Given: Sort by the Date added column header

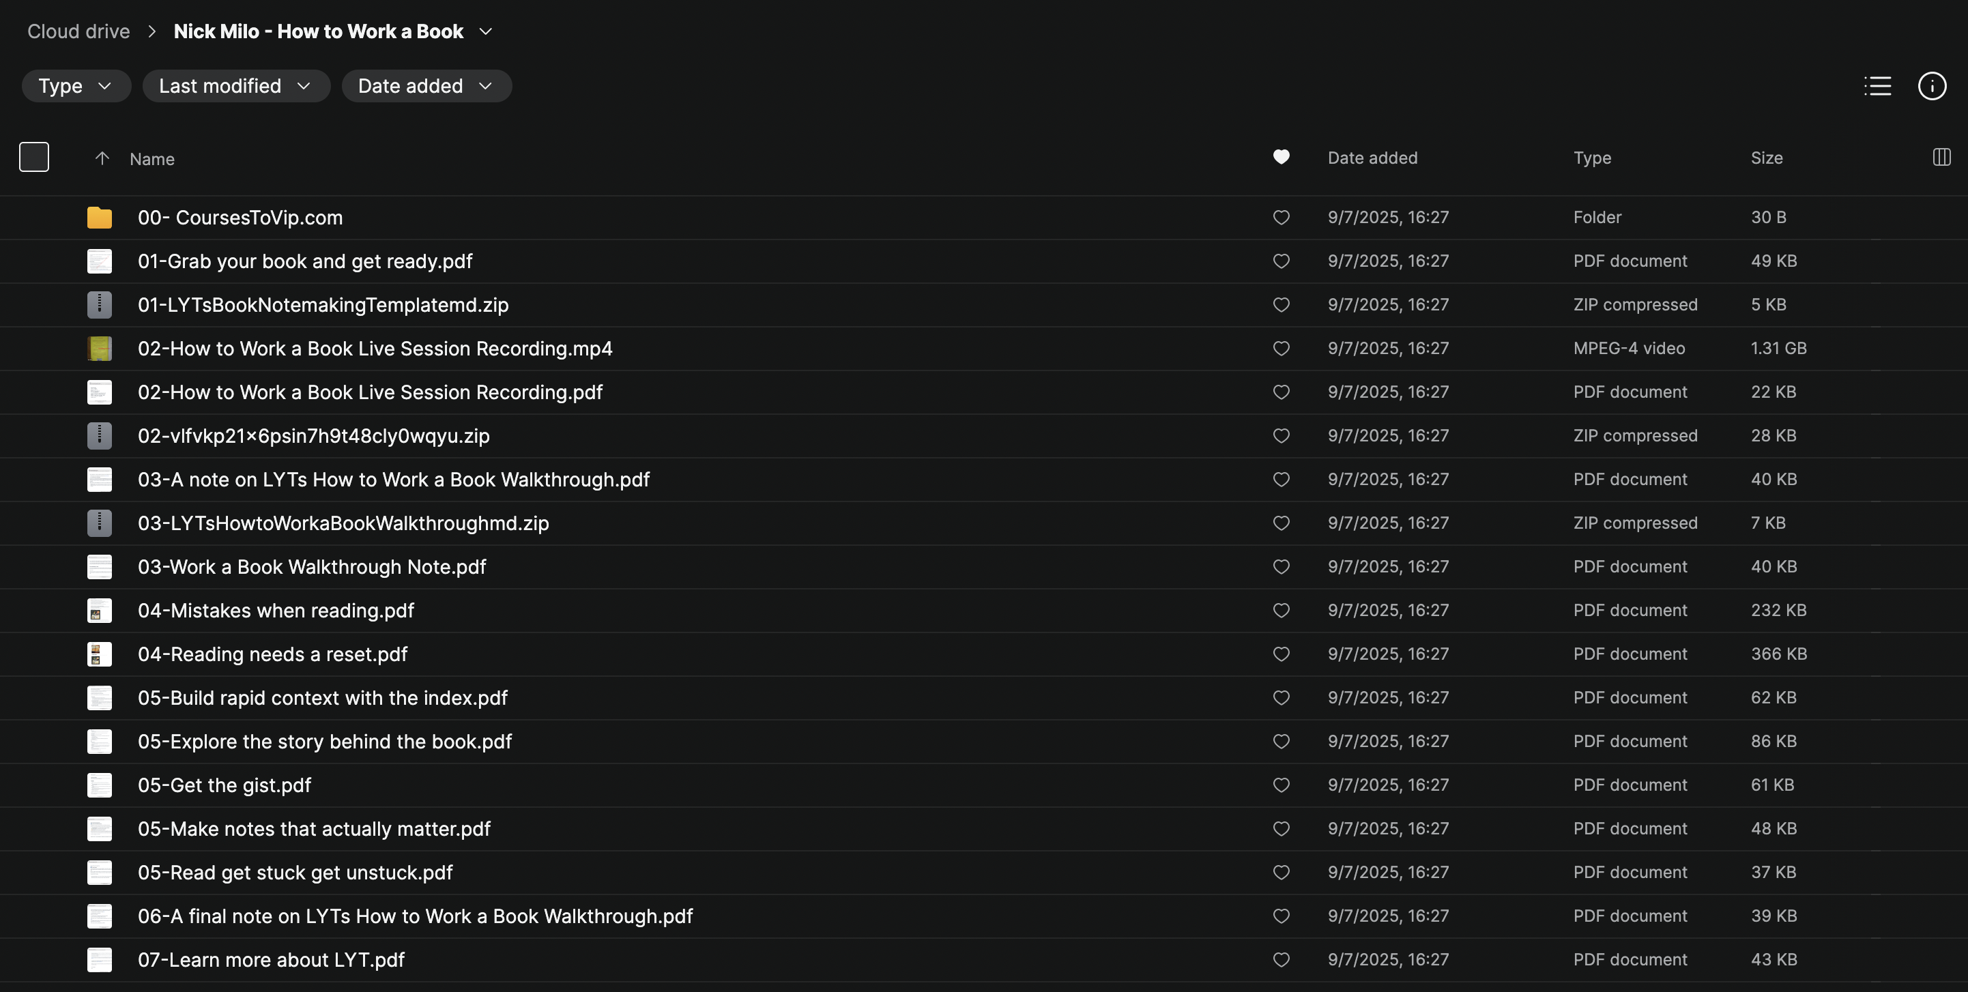Looking at the screenshot, I should (x=1372, y=158).
